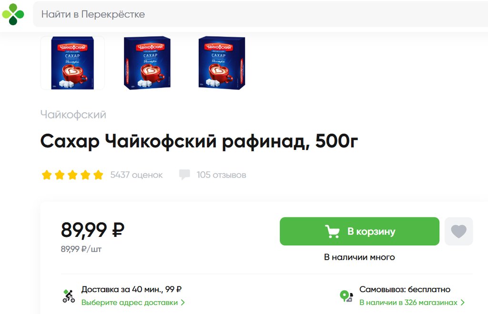Viewport: 488px width, 314px height.
Task: Expand the chevron after '326 магазинах'
Action: coord(462,303)
